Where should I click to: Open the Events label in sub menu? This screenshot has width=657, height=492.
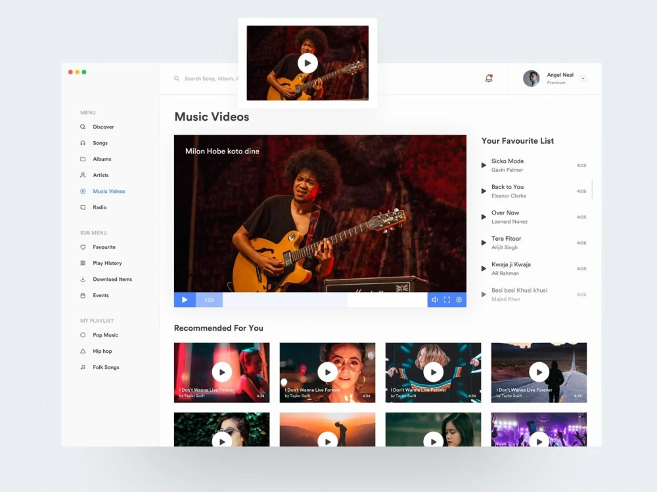coord(101,295)
